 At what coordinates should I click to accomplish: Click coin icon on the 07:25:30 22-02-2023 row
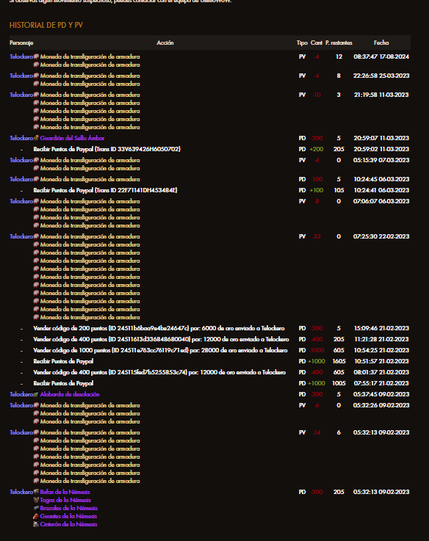[36, 236]
